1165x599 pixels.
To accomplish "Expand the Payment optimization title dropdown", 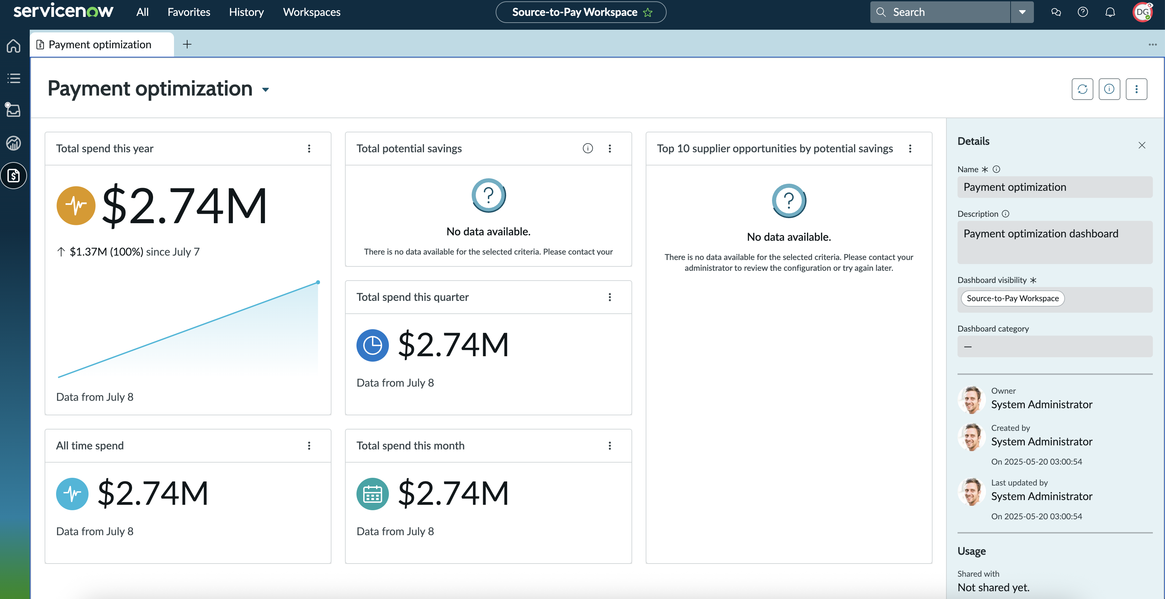I will click(266, 89).
